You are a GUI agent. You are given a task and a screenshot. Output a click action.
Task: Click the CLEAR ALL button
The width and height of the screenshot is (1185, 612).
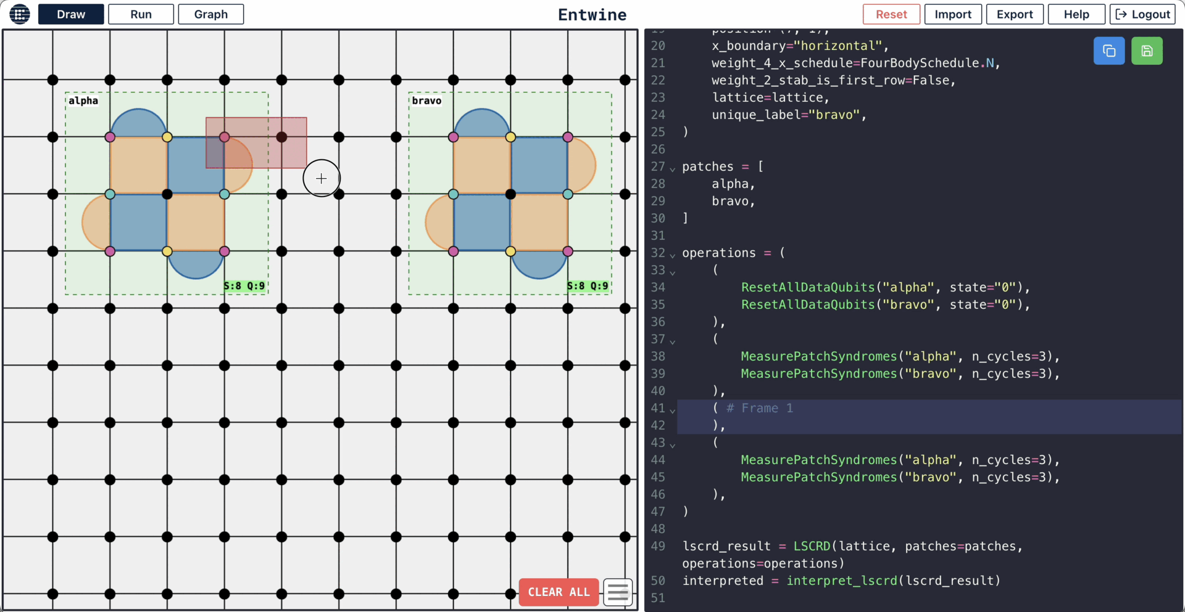click(559, 592)
